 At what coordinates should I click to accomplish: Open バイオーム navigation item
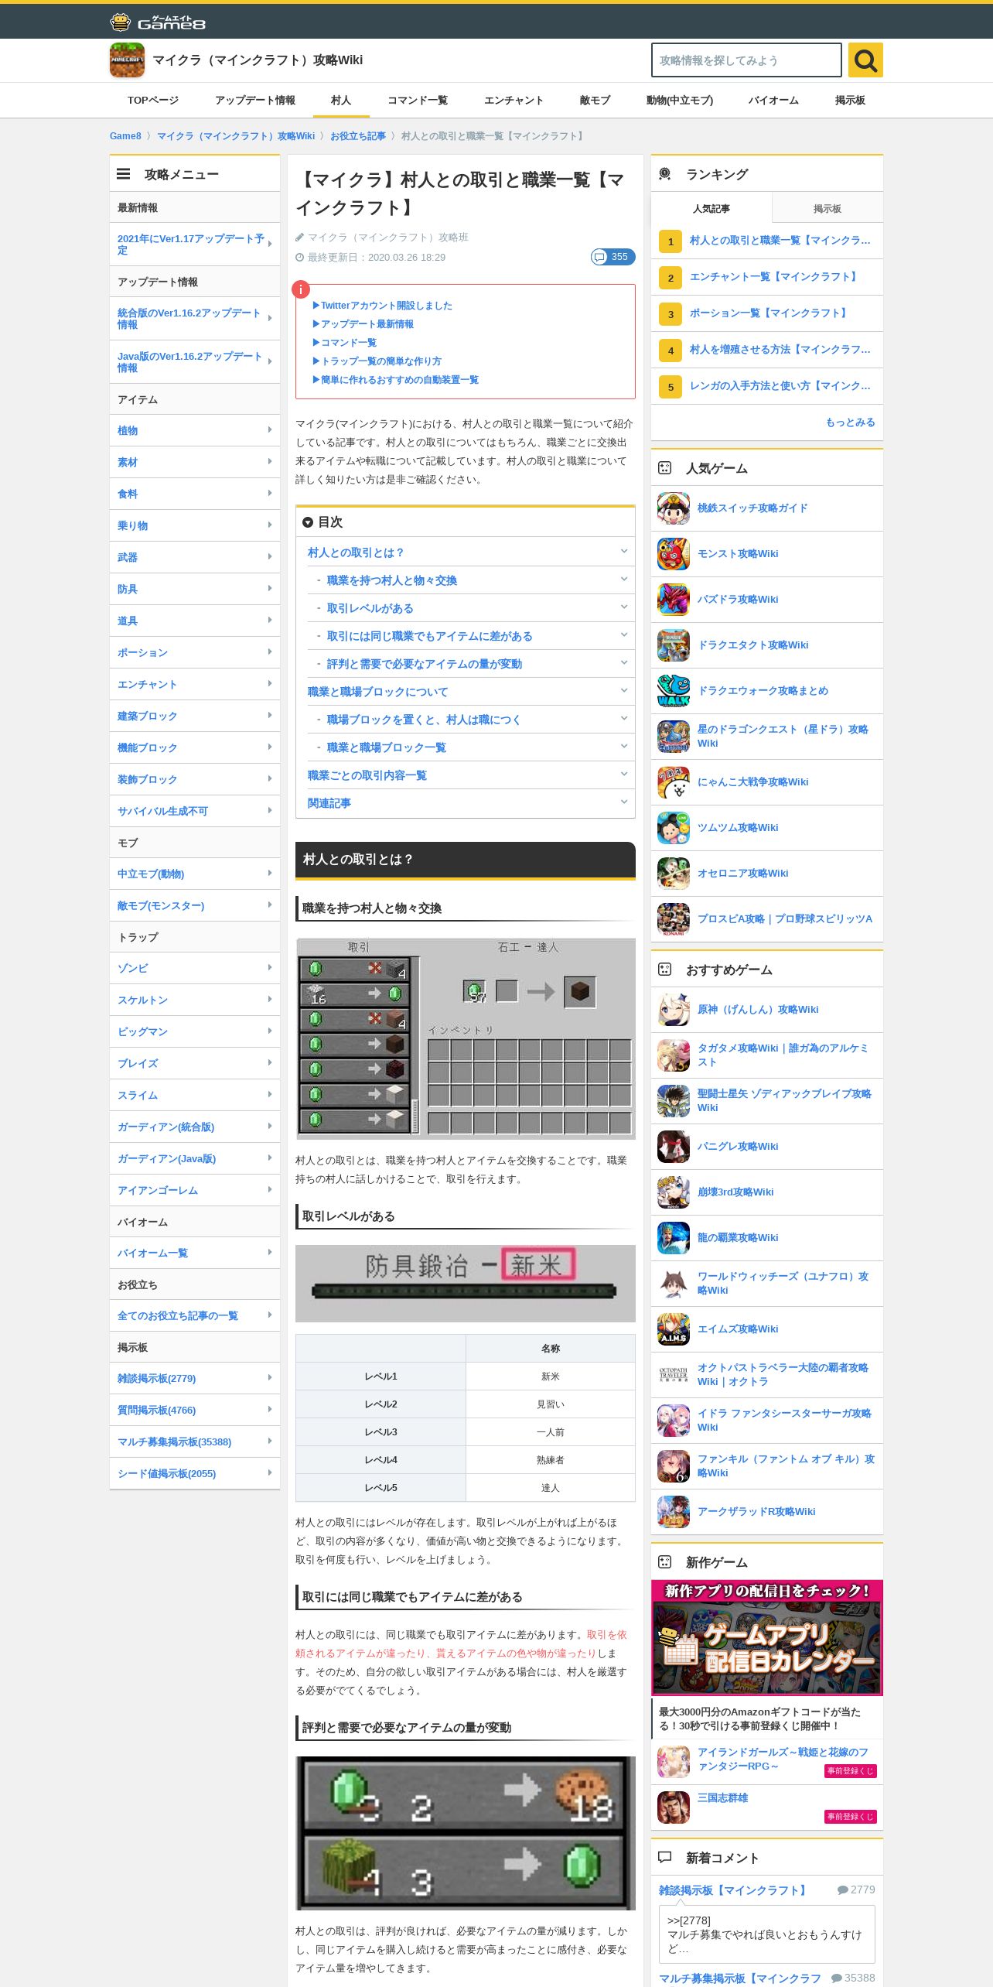point(773,101)
